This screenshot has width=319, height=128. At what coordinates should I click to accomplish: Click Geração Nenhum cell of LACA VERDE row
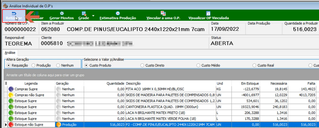coord(69,119)
